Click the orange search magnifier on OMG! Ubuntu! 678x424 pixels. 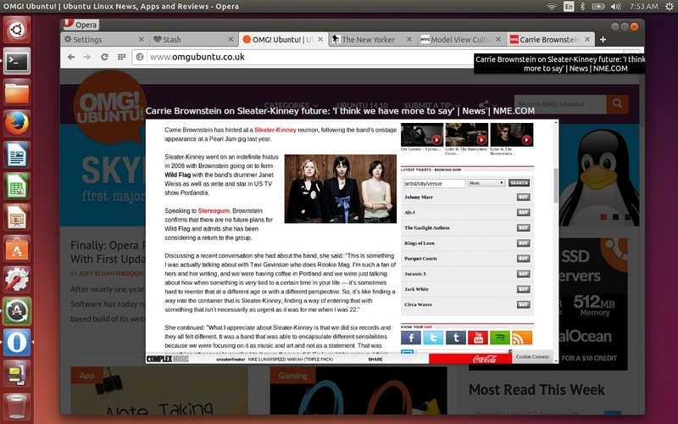tap(617, 103)
